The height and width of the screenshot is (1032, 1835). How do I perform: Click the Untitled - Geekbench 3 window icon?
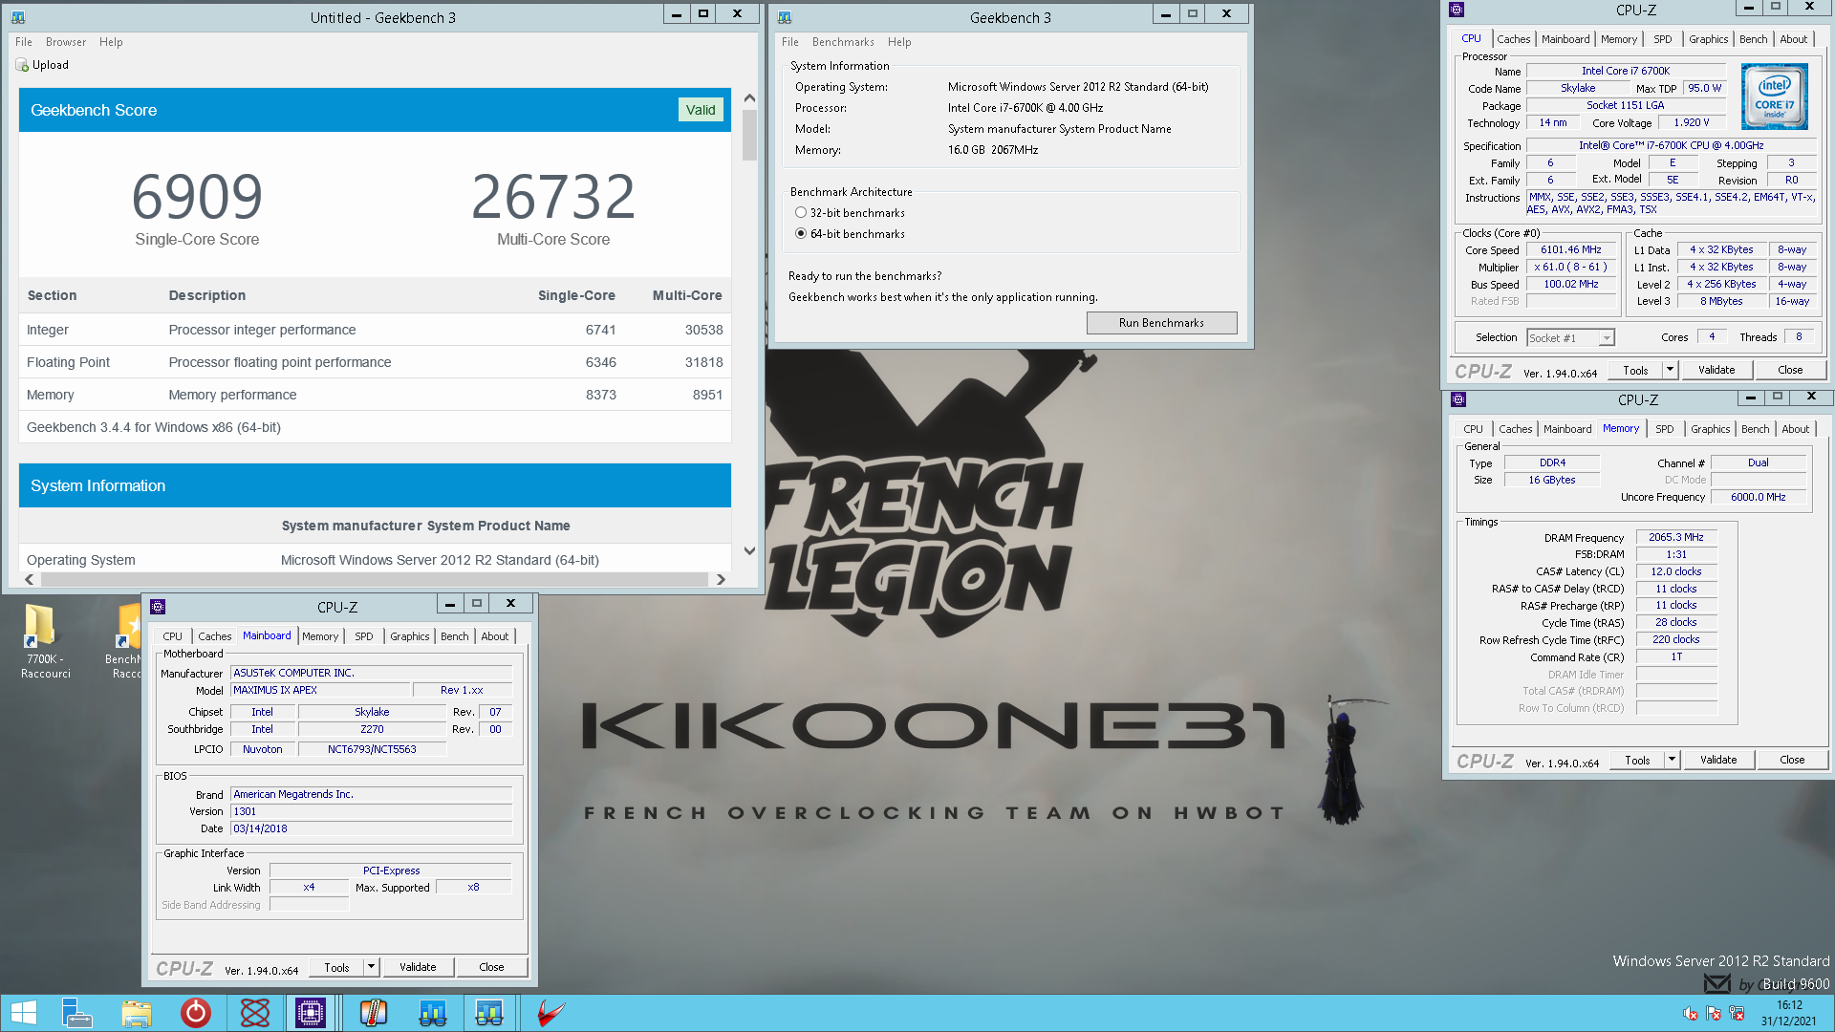click(x=18, y=17)
